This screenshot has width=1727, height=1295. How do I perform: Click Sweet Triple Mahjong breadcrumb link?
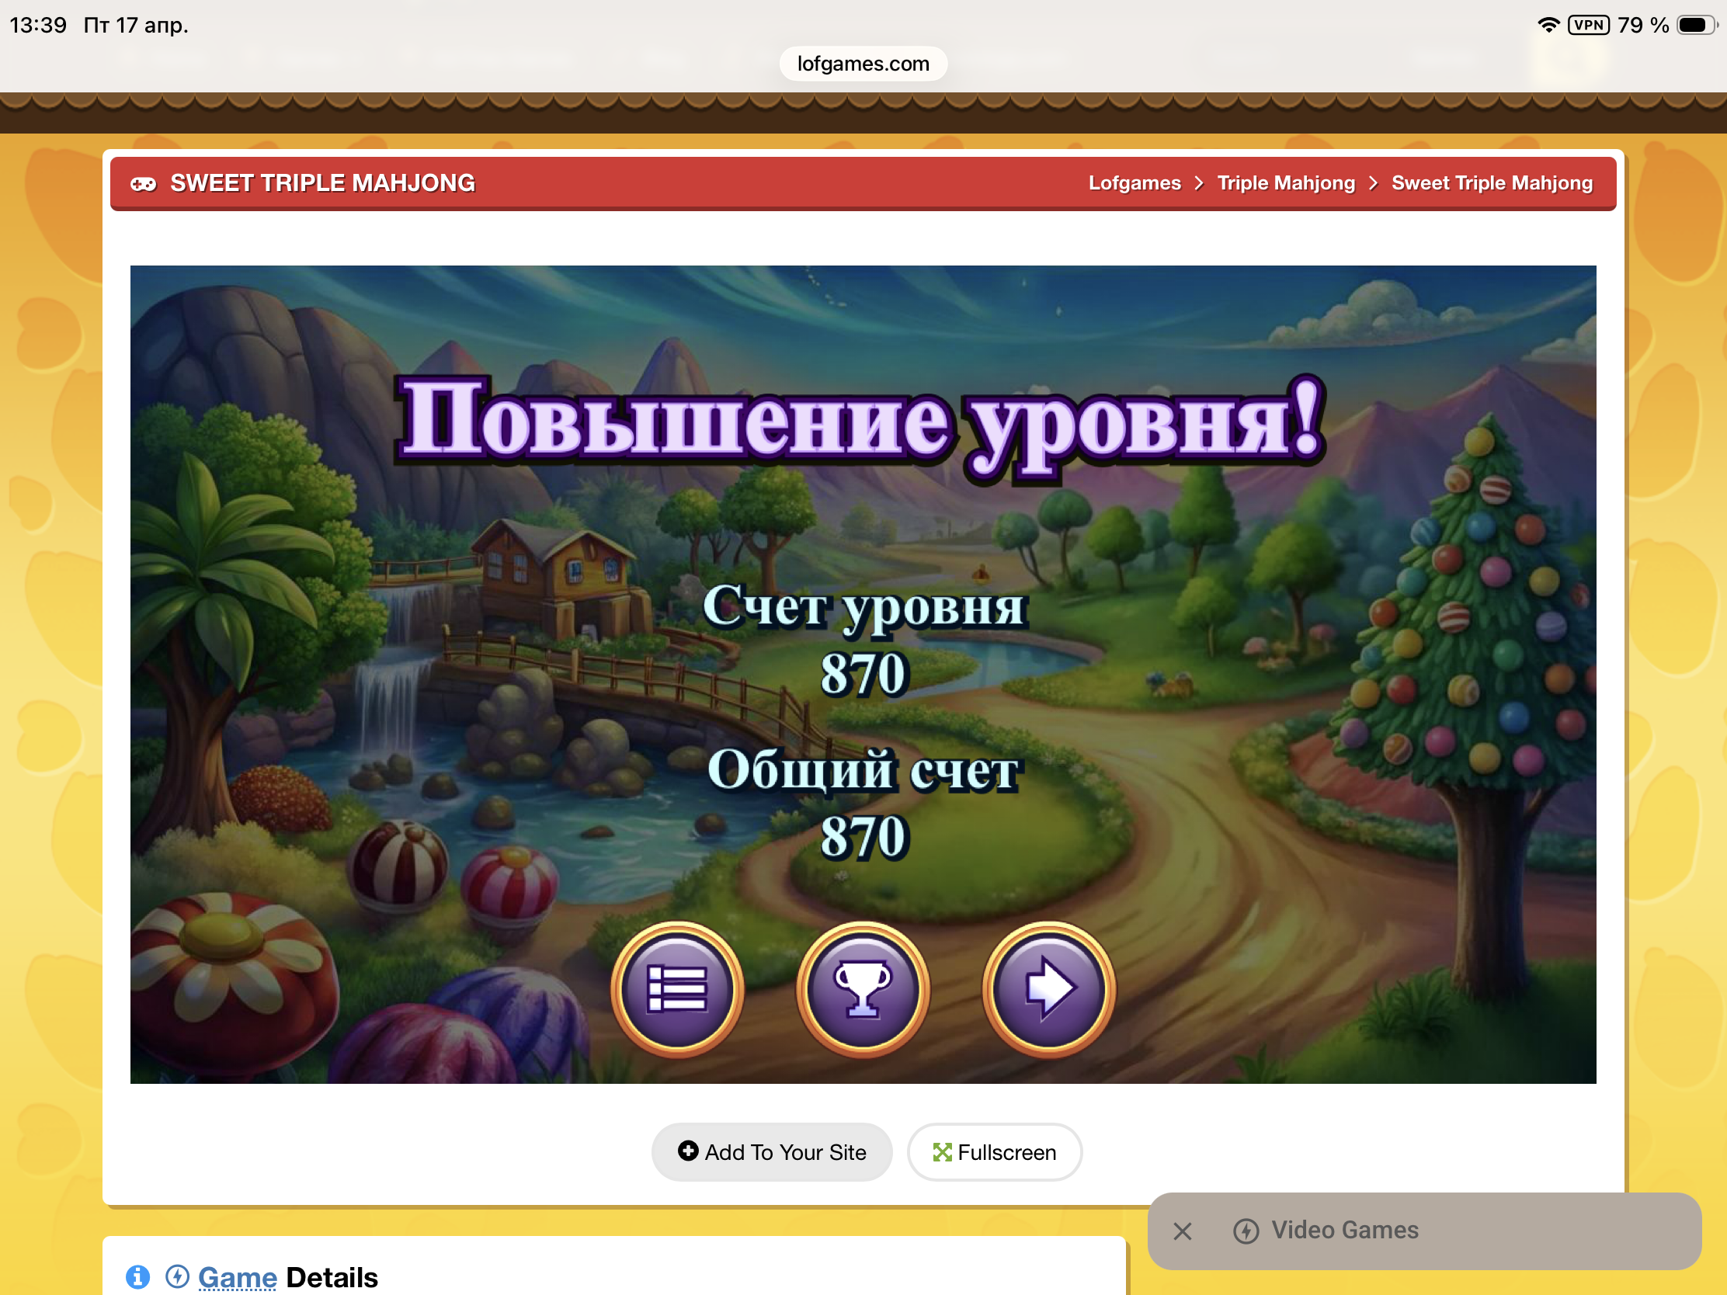tap(1491, 183)
